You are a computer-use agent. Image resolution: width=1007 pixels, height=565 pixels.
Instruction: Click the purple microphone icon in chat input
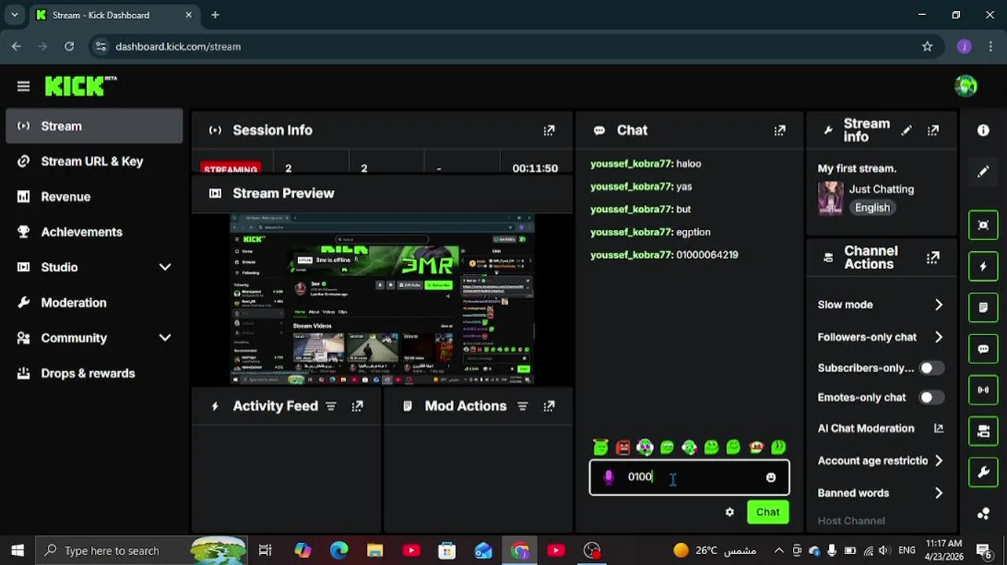tap(609, 476)
